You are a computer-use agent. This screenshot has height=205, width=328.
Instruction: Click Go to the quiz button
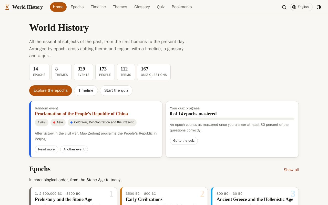(x=184, y=141)
